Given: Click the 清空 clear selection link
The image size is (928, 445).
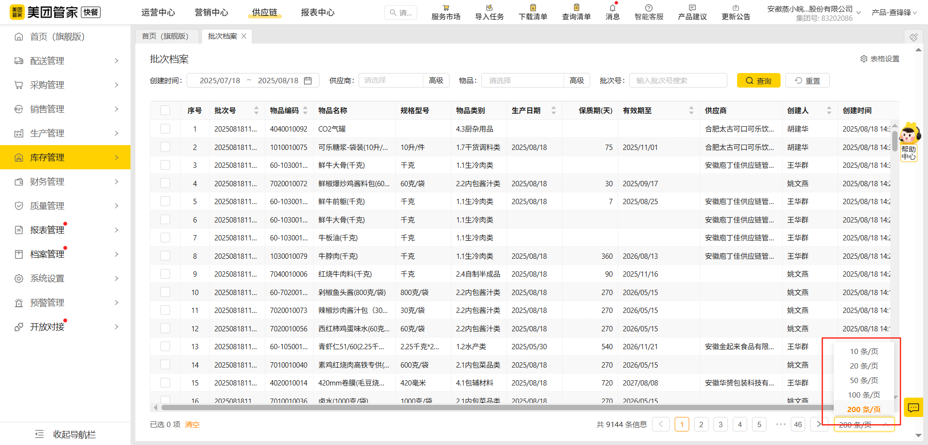Looking at the screenshot, I should point(192,424).
